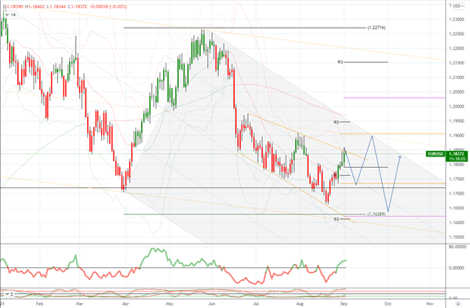Expand the 14 indicators legend chevron

[7, 15]
